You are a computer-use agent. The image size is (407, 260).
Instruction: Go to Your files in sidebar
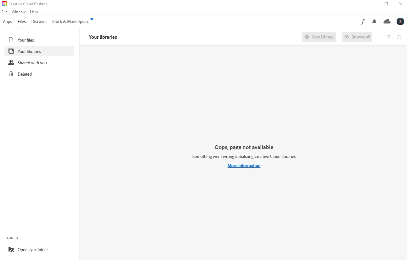39,40
